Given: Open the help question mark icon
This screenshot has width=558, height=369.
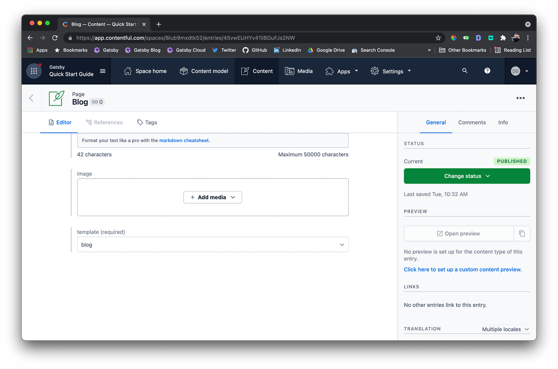Looking at the screenshot, I should 487,71.
